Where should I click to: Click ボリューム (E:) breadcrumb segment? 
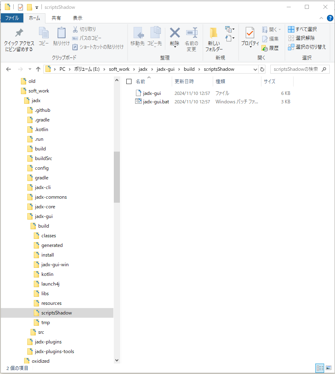click(87, 69)
